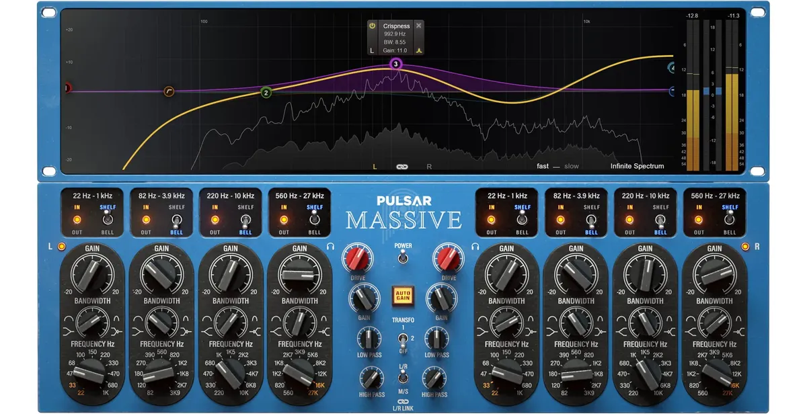Screen dimensions: 807x414
Task: Click the PULSAR MASSIVE logo
Action: (x=403, y=212)
